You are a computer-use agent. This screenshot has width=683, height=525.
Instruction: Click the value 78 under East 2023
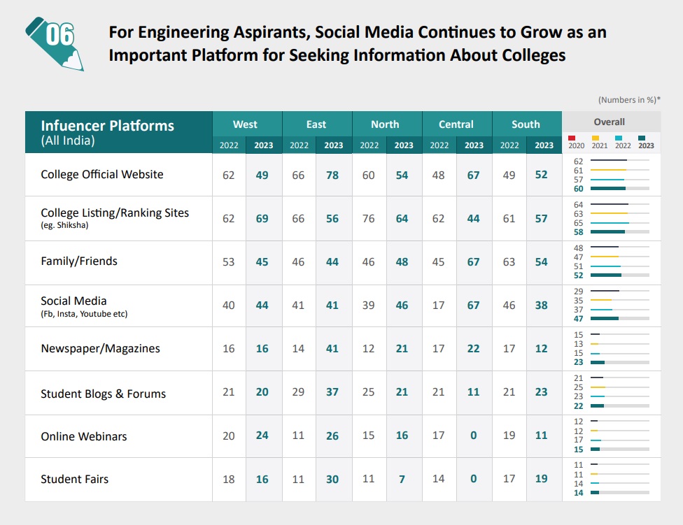334,175
